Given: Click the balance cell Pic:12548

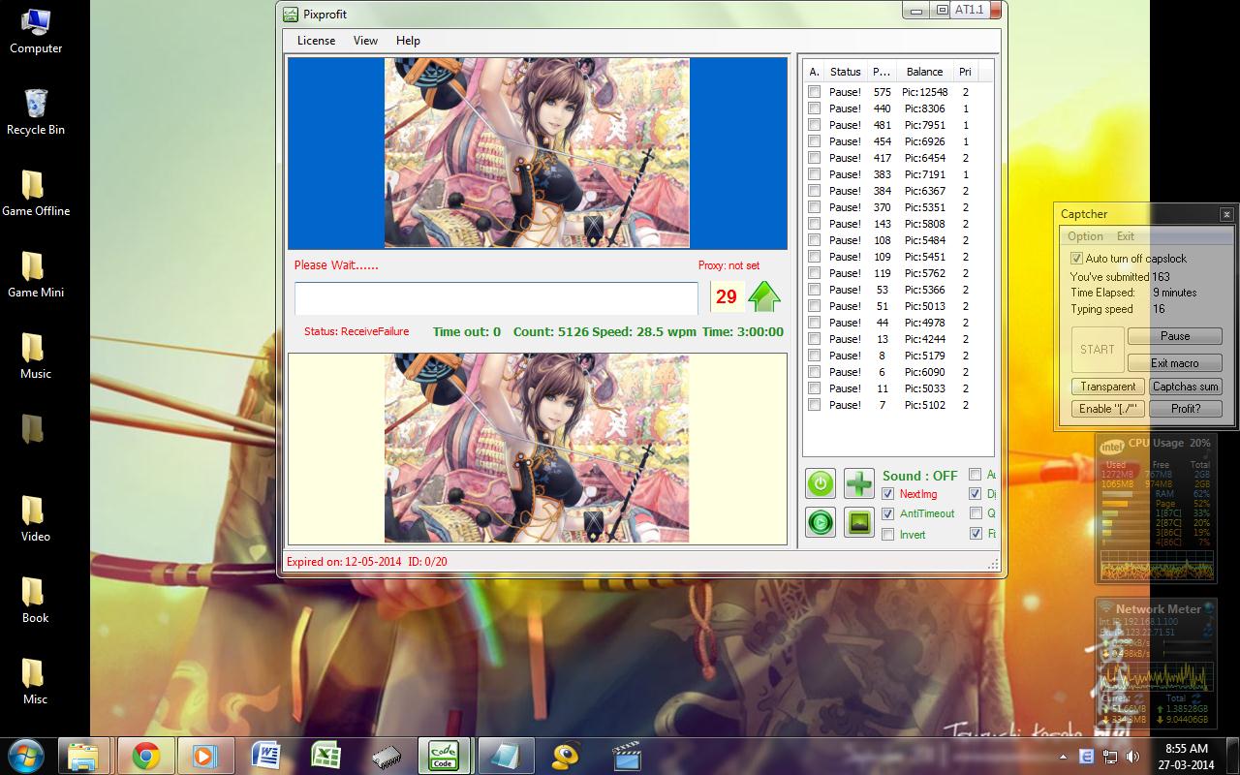Looking at the screenshot, I should click(925, 92).
